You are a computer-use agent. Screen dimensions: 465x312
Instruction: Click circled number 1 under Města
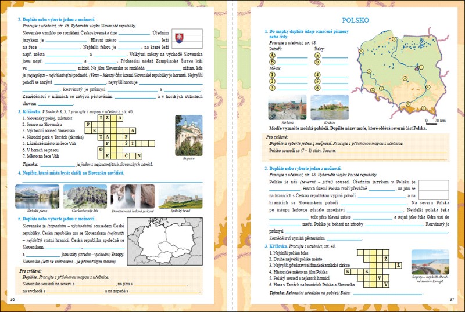tap(272, 75)
